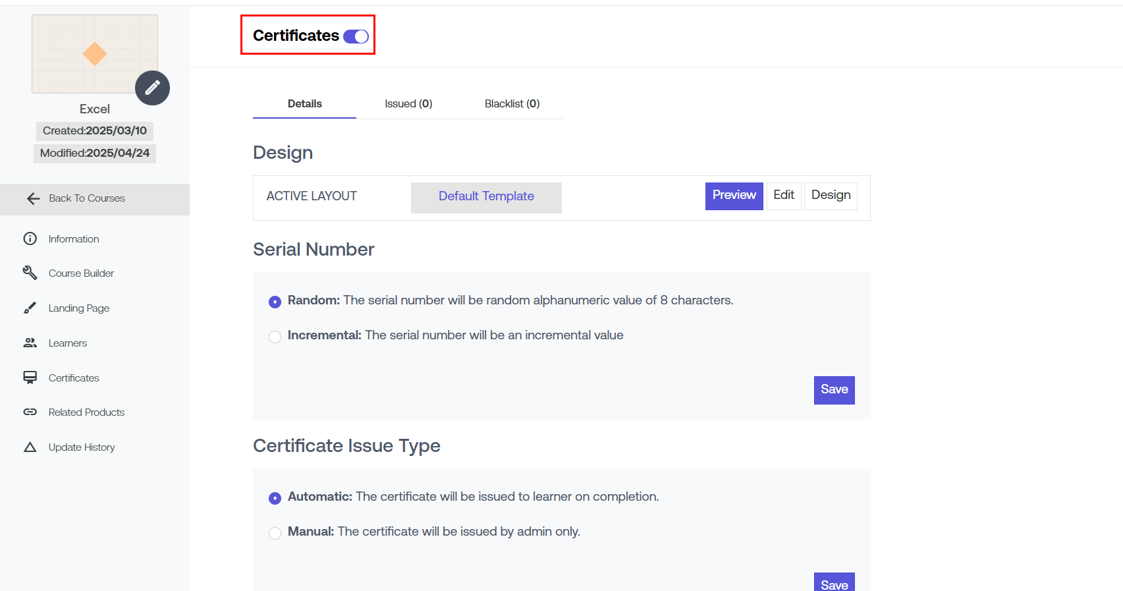Click the Default Template link
The image size is (1123, 591).
pyautogui.click(x=486, y=196)
